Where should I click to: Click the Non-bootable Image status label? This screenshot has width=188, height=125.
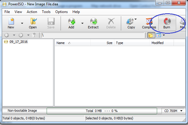pyautogui.click(x=22, y=111)
